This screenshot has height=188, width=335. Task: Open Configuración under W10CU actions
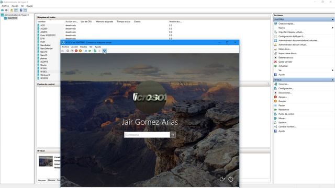click(x=286, y=88)
